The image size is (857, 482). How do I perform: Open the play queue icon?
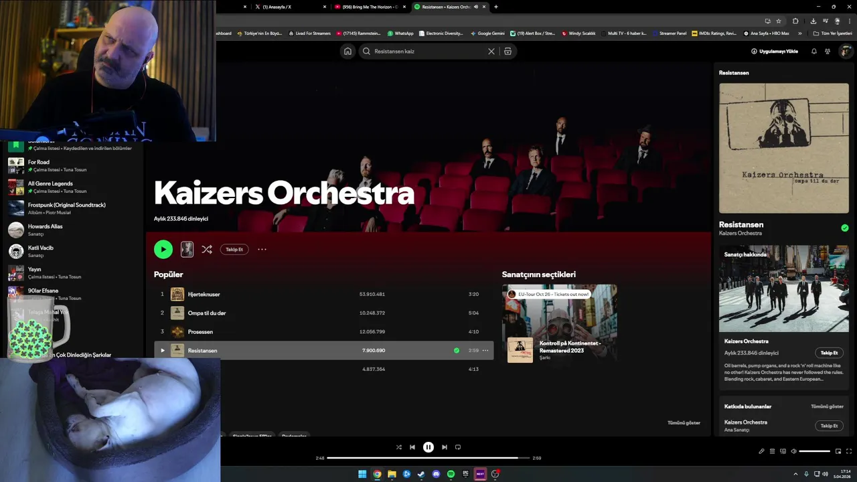[772, 451]
